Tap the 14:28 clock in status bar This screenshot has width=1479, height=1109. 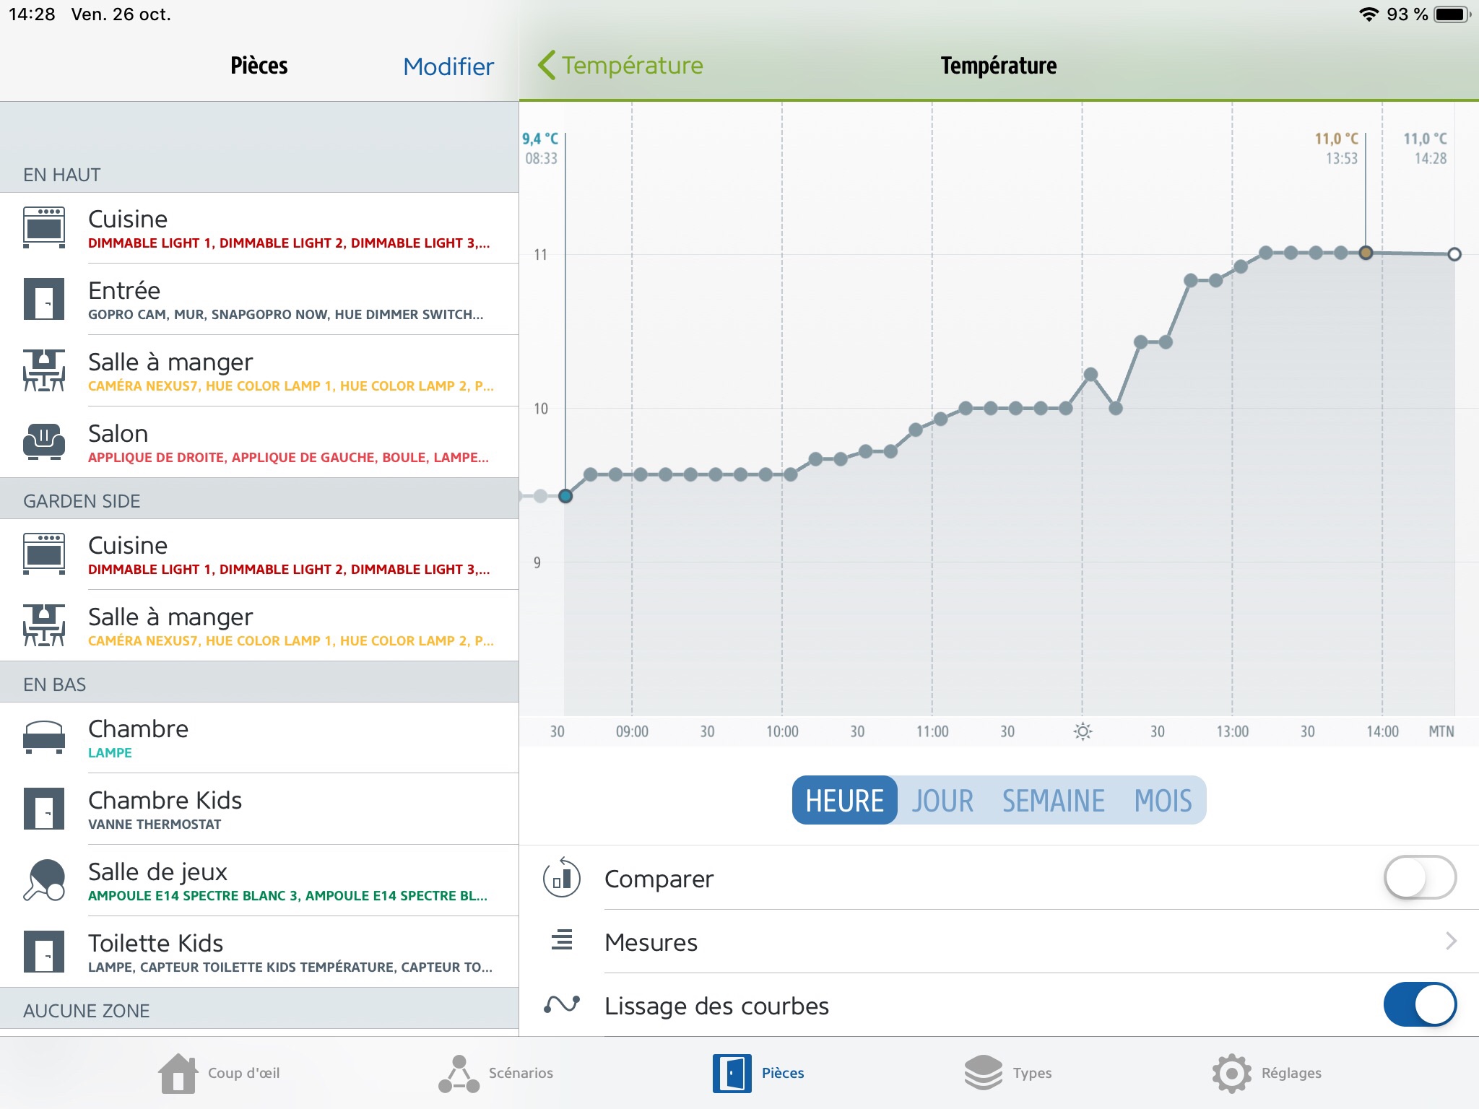click(32, 14)
